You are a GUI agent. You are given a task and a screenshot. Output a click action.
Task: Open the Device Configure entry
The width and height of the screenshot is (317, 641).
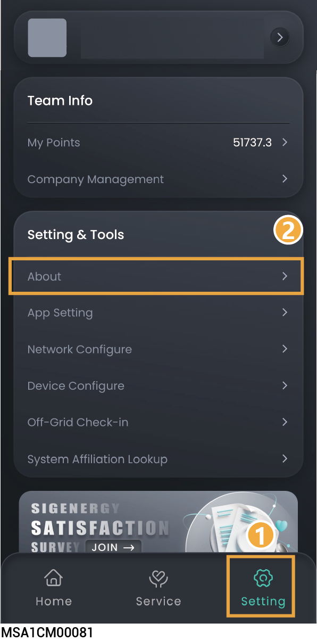158,385
